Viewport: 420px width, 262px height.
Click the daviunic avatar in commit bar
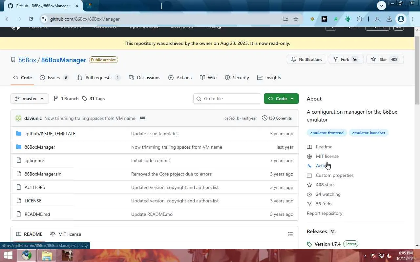point(18,118)
